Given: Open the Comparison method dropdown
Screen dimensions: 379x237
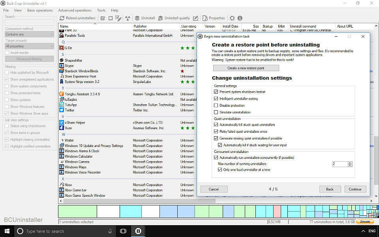Looking at the screenshot, I should pyautogui.click(x=30, y=34).
